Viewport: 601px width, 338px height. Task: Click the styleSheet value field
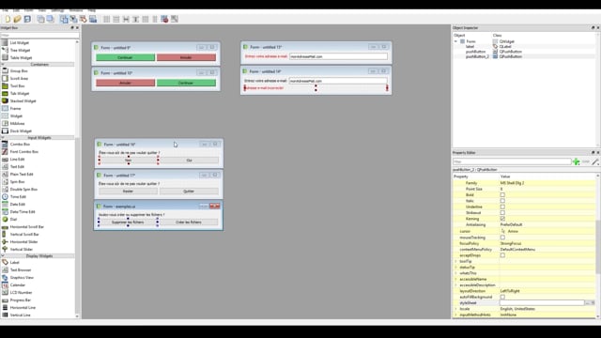542,302
